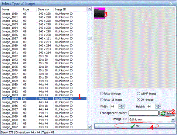Decrease Height with the down spinner
The image size is (177, 135).
coord(158,108)
